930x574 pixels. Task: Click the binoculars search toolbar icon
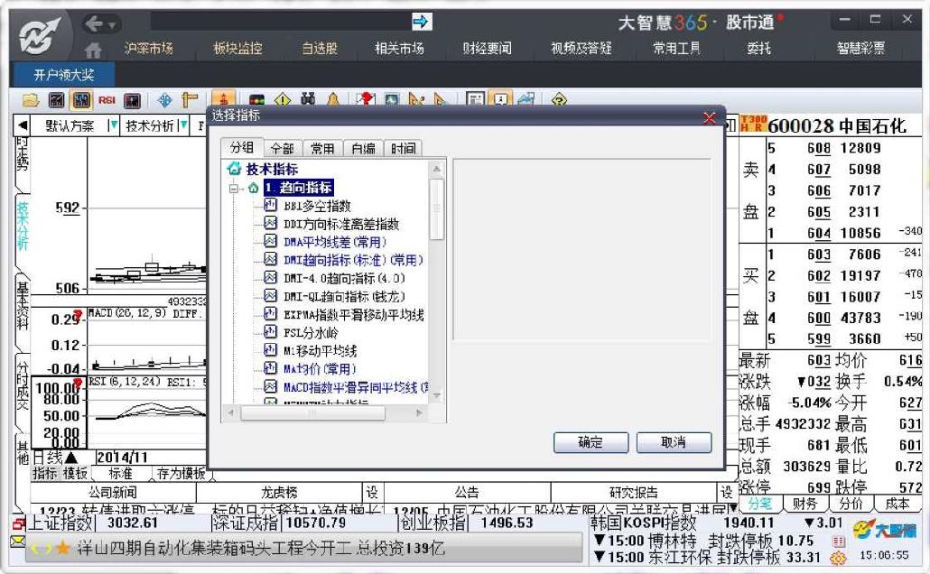(308, 99)
